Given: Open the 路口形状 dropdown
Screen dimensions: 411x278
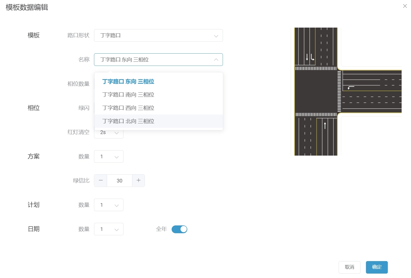Looking at the screenshot, I should point(158,35).
